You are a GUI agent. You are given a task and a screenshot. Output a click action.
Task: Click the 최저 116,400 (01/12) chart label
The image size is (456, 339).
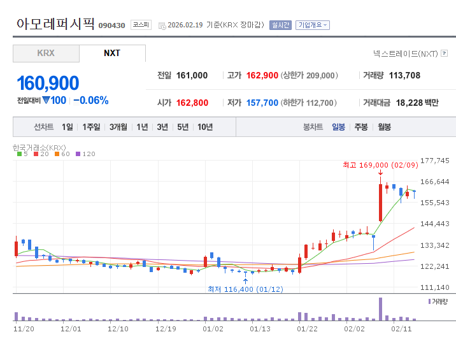[245, 289]
